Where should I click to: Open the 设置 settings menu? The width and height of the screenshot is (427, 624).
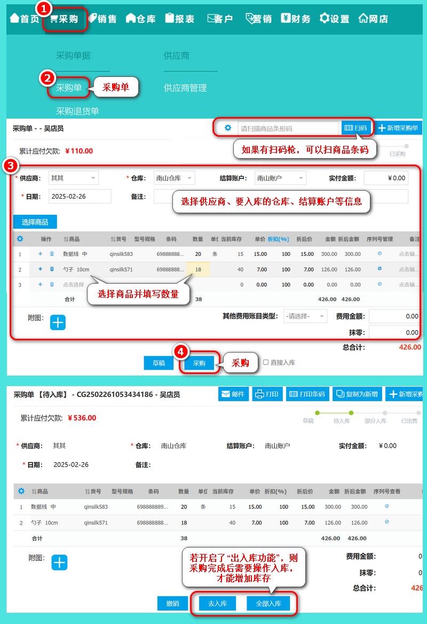(334, 18)
